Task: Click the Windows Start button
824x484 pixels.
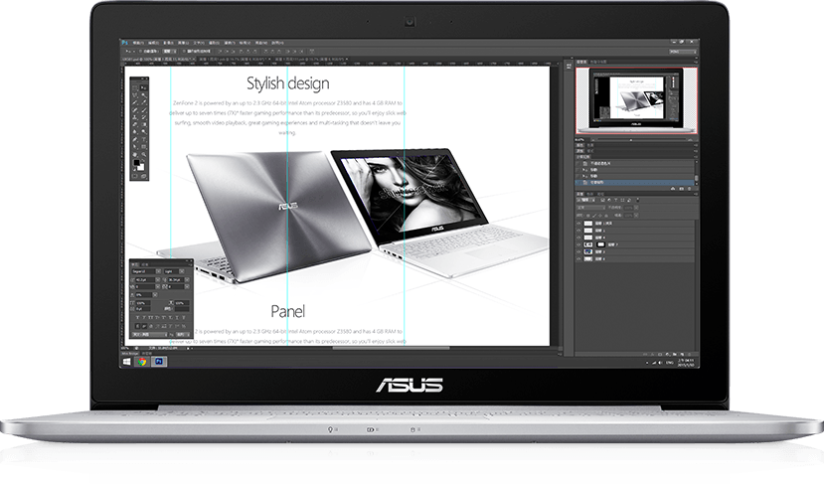Action: (126, 362)
